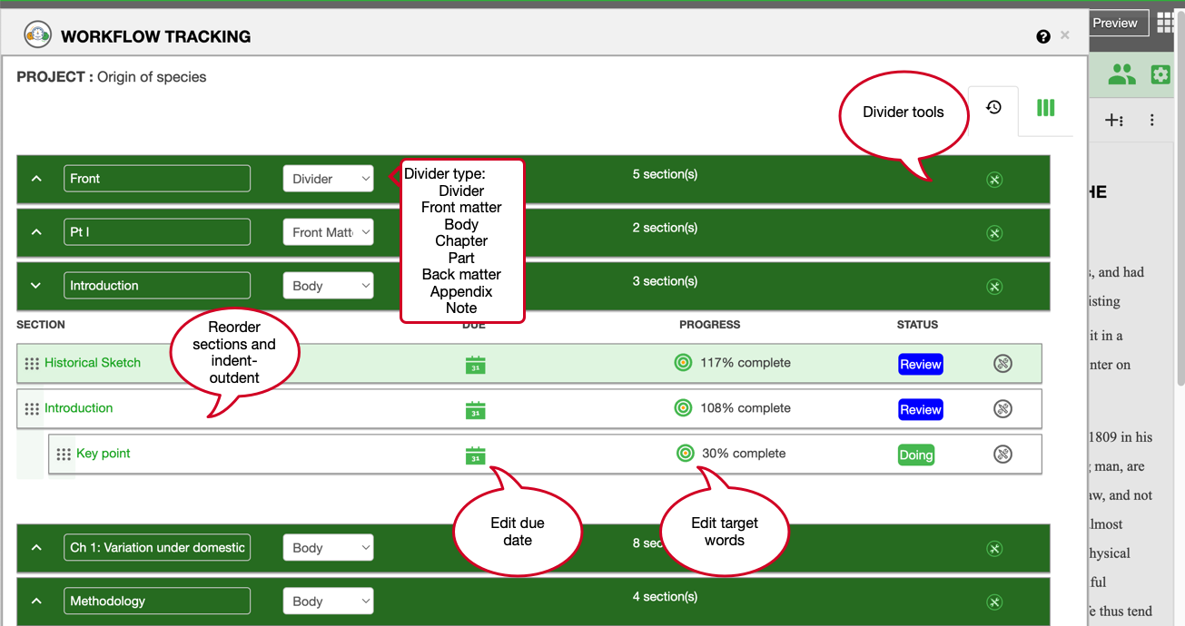The image size is (1185, 626).
Task: Open divider type dropdown for Methodology
Action: [328, 601]
